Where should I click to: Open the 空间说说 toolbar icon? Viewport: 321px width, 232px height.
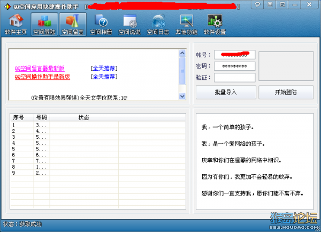[129, 25]
